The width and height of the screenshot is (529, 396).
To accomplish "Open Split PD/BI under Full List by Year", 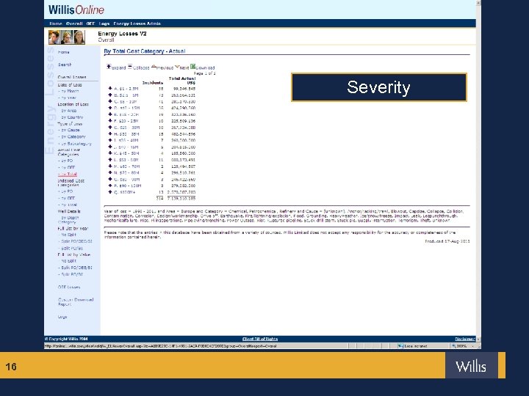I will [71, 248].
